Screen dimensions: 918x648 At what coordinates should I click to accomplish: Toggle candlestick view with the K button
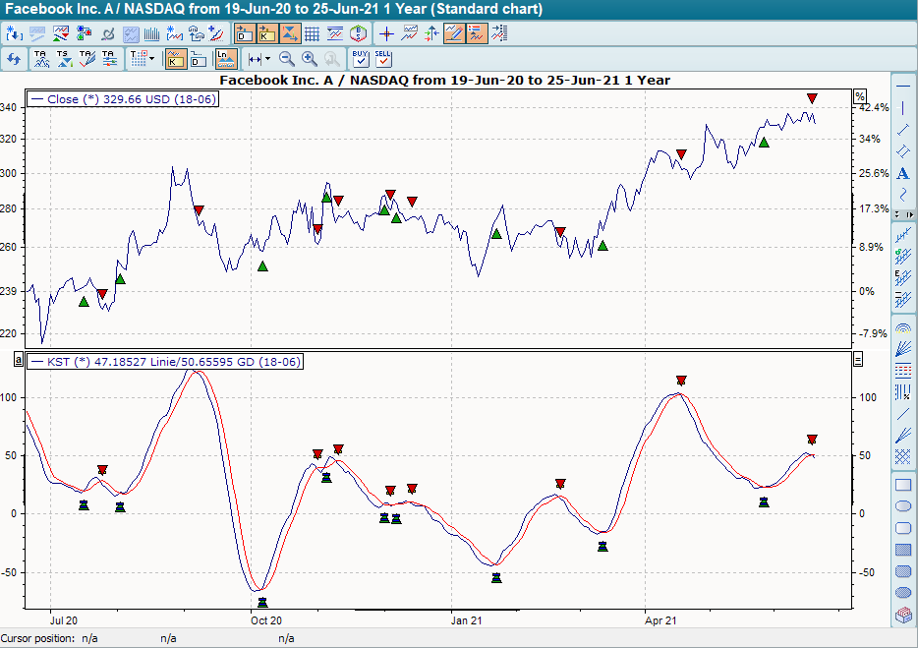[177, 57]
